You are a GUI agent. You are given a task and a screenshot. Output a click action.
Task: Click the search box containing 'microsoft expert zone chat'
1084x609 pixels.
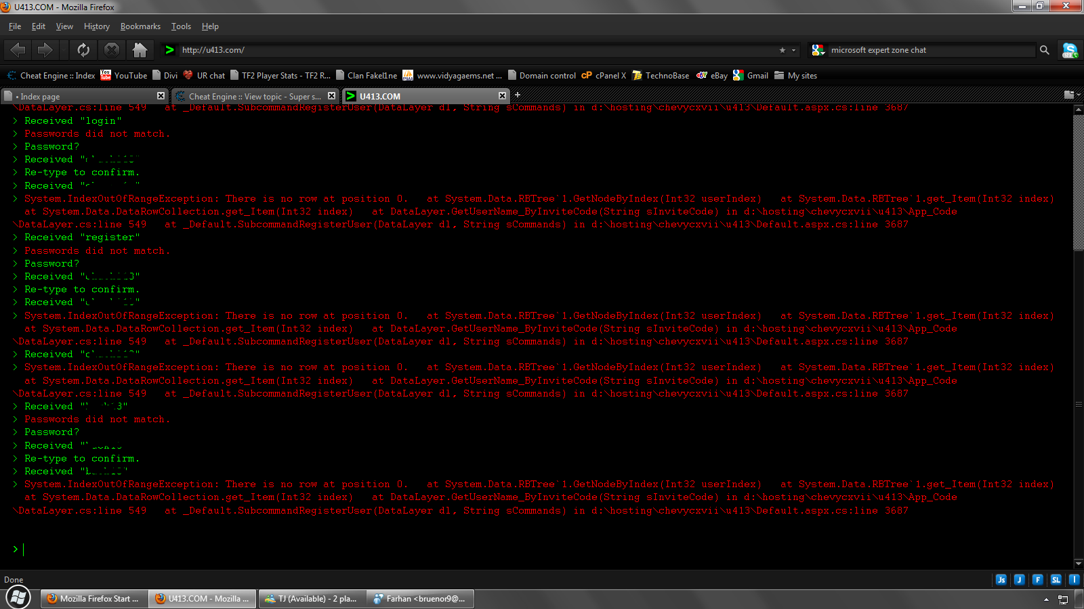click(932, 50)
